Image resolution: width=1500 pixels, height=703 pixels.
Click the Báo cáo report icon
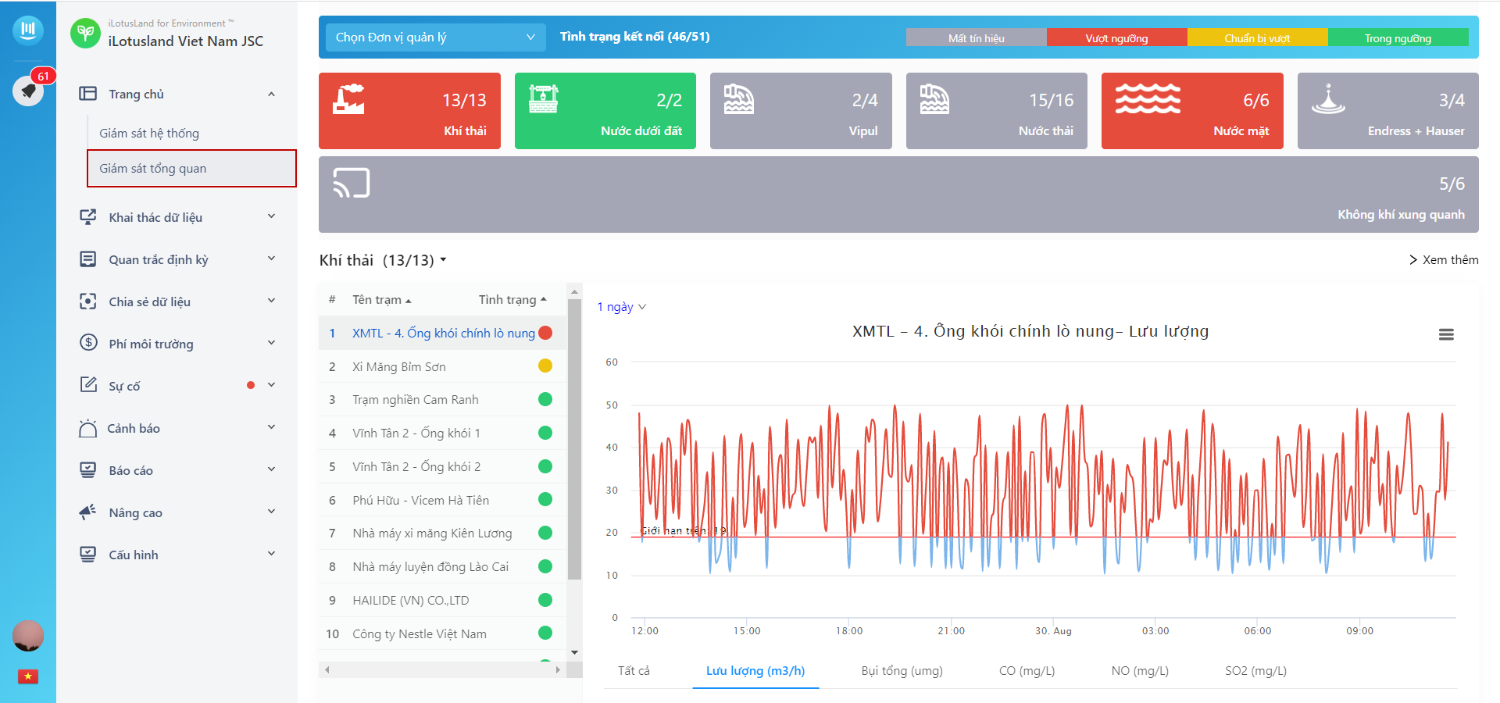pyautogui.click(x=88, y=470)
